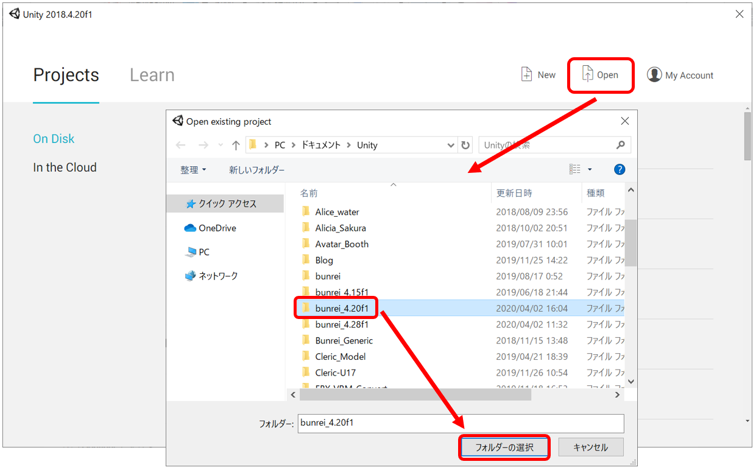
Task: Click the search magnifier icon
Action: 620,145
